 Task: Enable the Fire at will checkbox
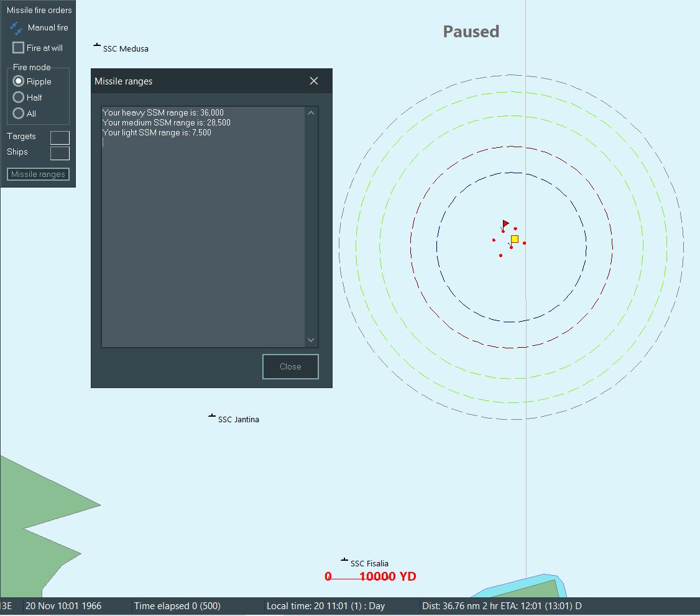tap(18, 47)
